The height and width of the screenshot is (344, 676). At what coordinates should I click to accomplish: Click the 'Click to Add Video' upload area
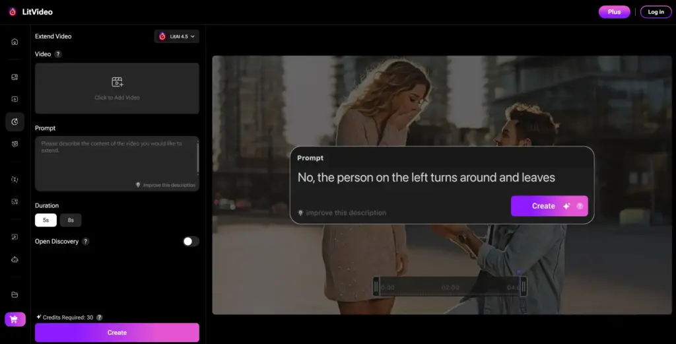[x=117, y=88]
